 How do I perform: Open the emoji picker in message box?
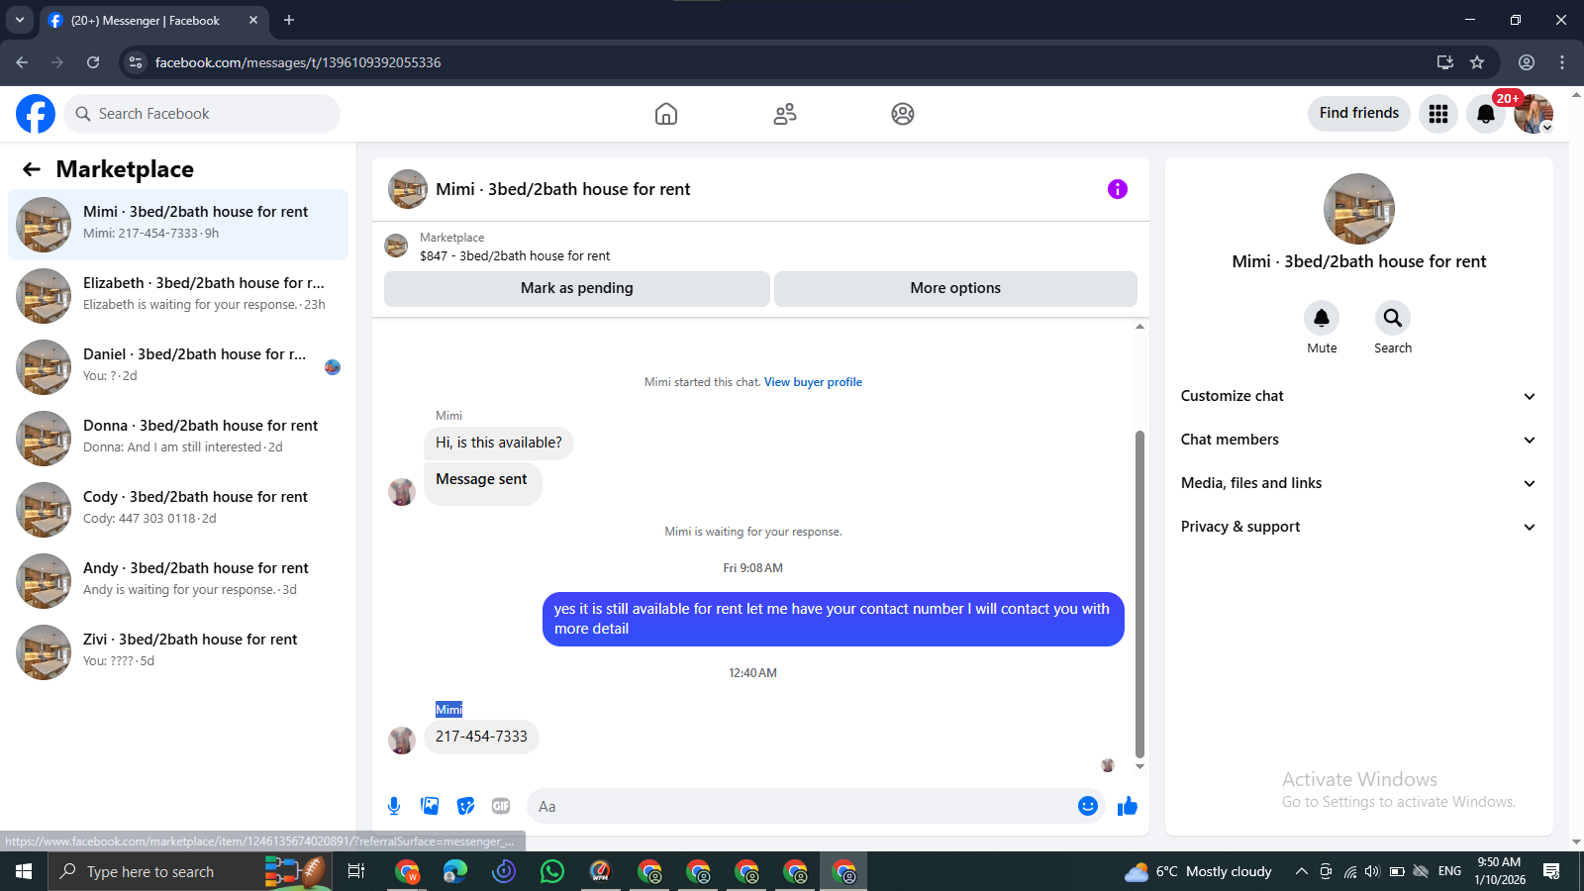[1088, 806]
